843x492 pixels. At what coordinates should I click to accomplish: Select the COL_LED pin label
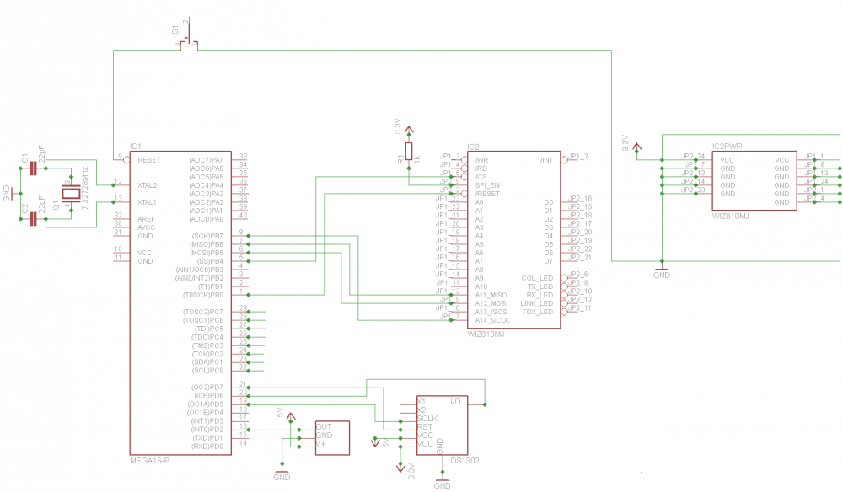537,278
